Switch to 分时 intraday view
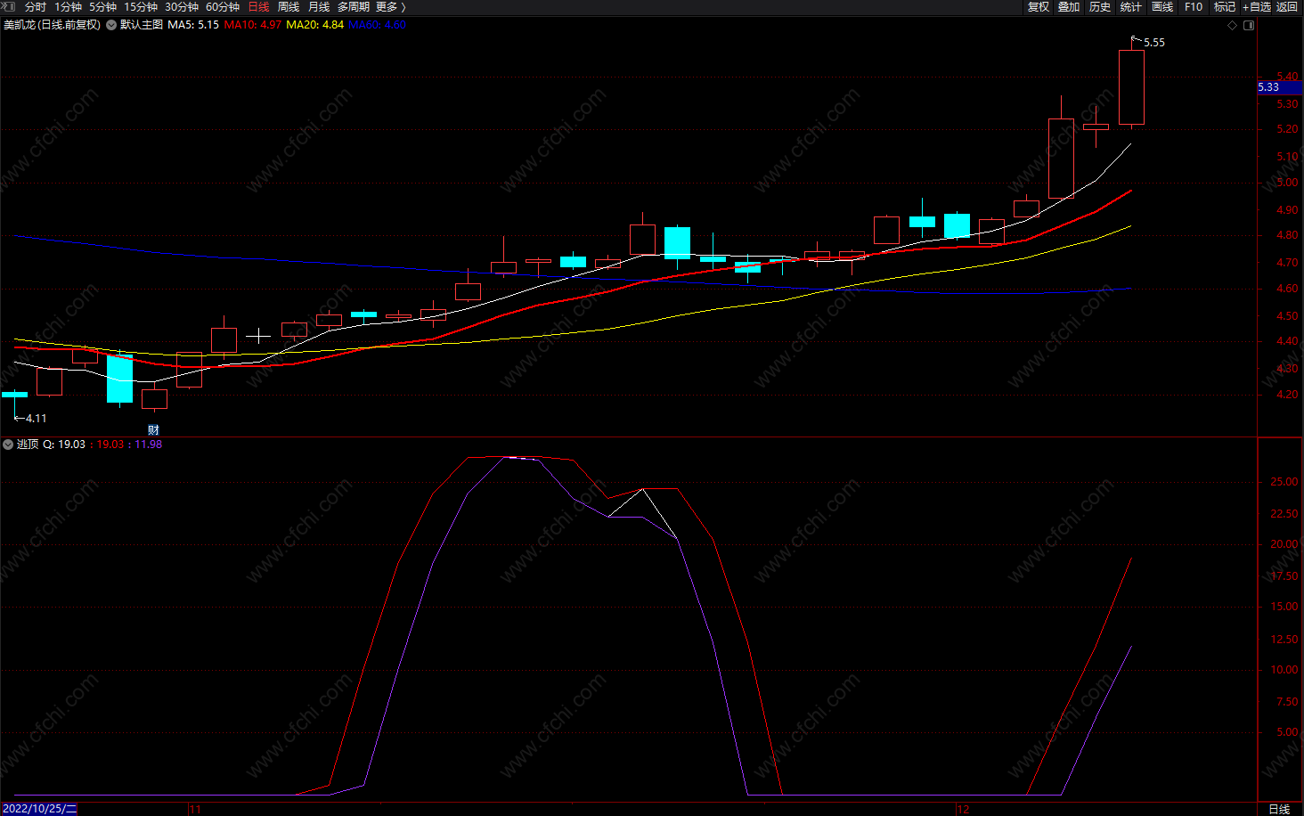1304x816 pixels. [36, 6]
